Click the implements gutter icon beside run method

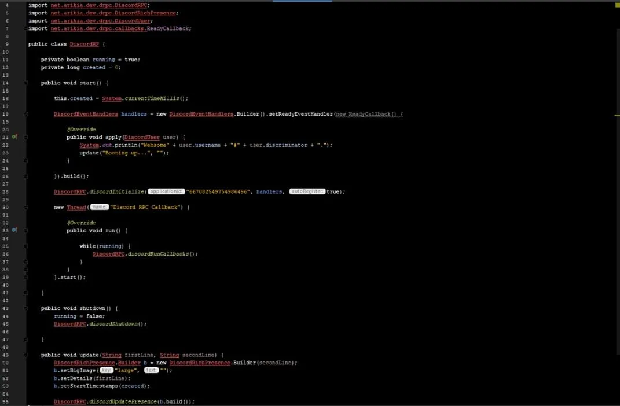point(14,230)
